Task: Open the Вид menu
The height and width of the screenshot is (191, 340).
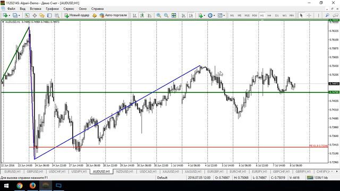Action: coord(22,8)
